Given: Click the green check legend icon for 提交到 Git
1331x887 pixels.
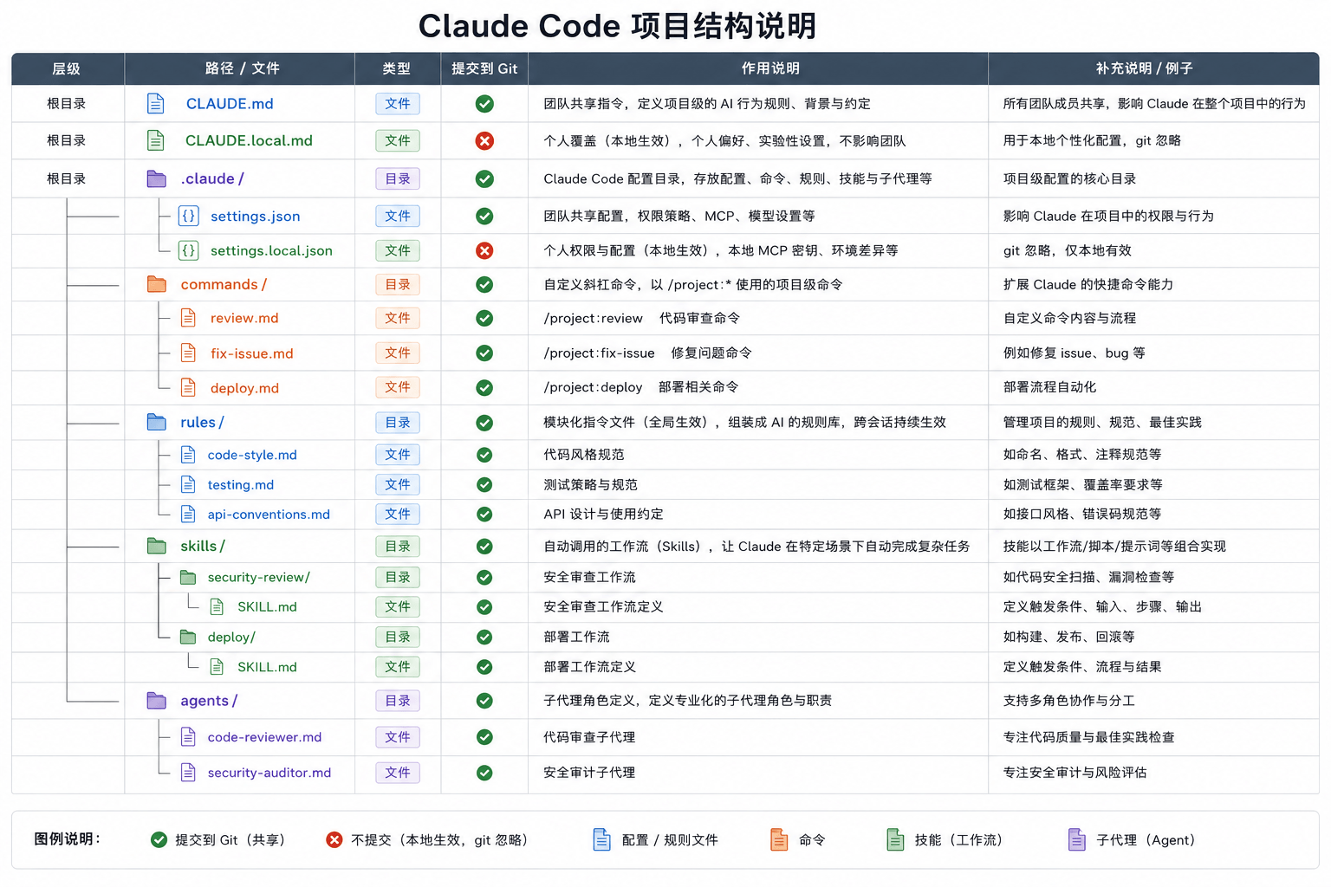Looking at the screenshot, I should 159,839.
